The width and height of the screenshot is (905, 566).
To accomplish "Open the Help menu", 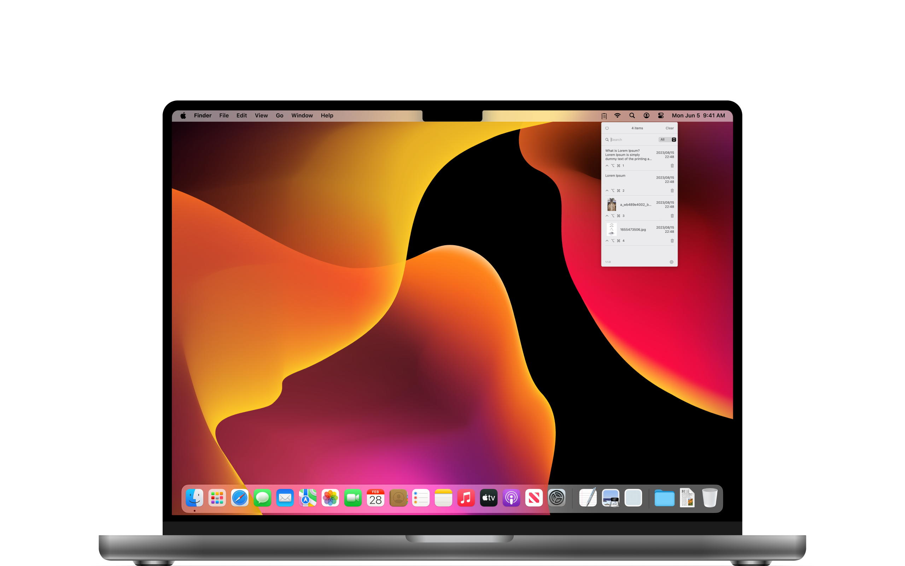I will point(327,115).
